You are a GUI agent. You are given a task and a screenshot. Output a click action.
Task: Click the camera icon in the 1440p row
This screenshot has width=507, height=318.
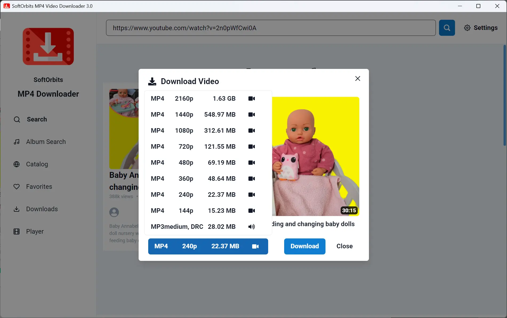click(252, 115)
